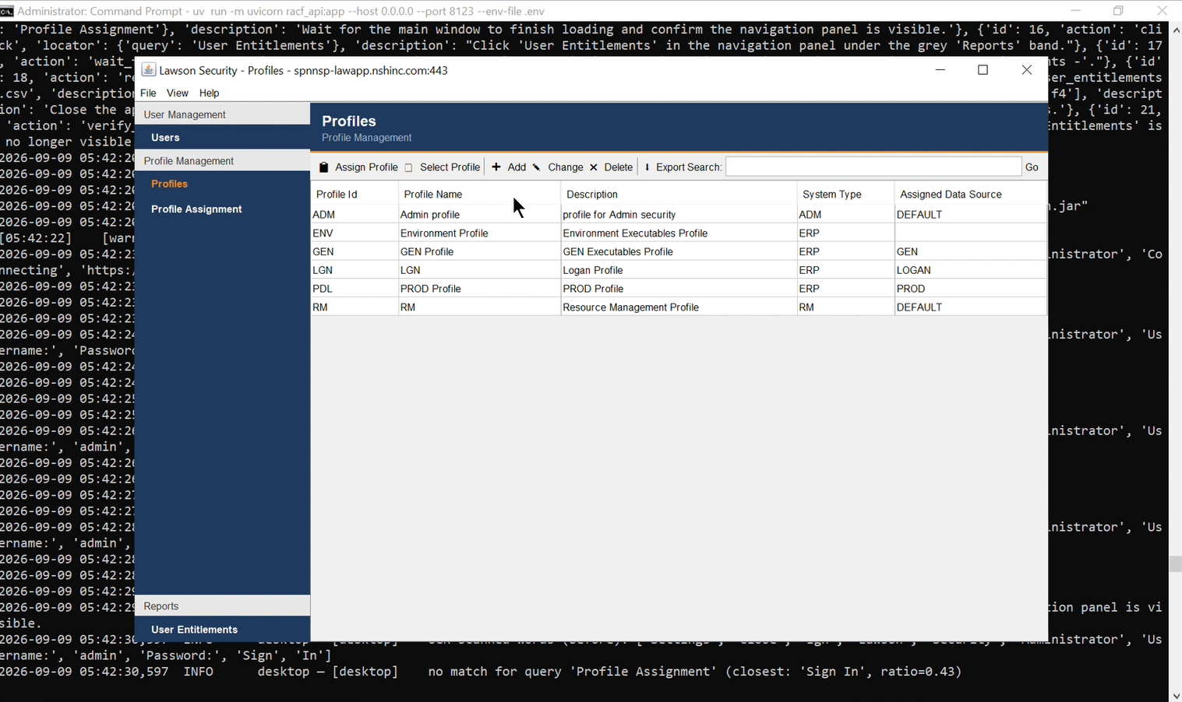Focus the Search input field
This screenshot has height=702, width=1182.
pyautogui.click(x=873, y=167)
